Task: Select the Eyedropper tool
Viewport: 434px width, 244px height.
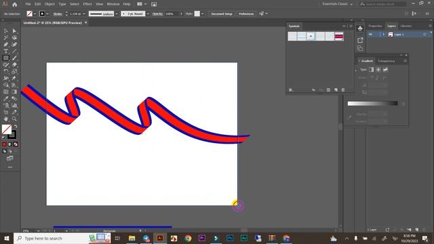Action: tap(6, 98)
